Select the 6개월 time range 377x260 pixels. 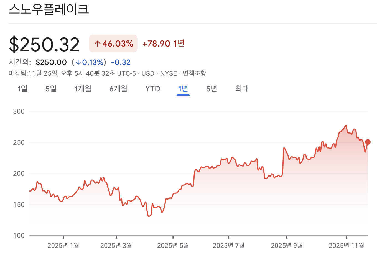point(118,89)
